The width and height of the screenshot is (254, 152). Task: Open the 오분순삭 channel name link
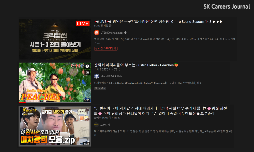[105, 125]
